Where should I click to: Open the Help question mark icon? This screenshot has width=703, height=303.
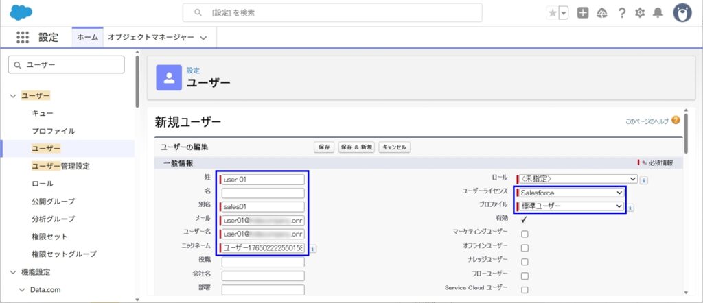622,13
